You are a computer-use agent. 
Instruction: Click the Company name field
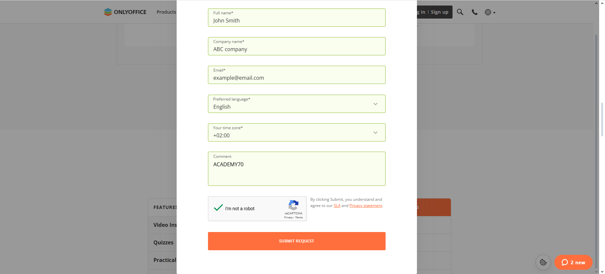296,46
